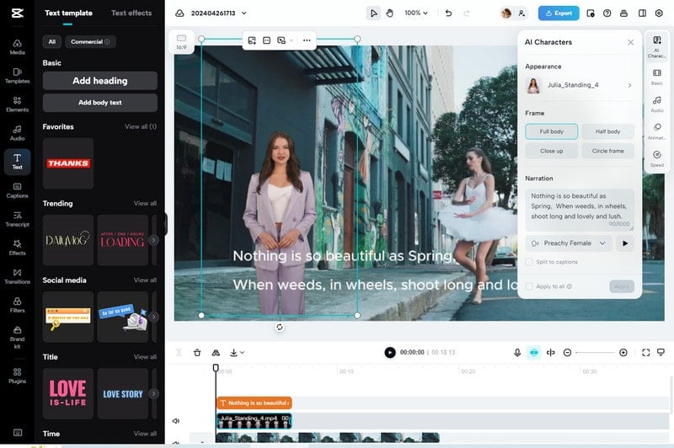Click the Add body text button
The width and height of the screenshot is (674, 448).
click(100, 103)
